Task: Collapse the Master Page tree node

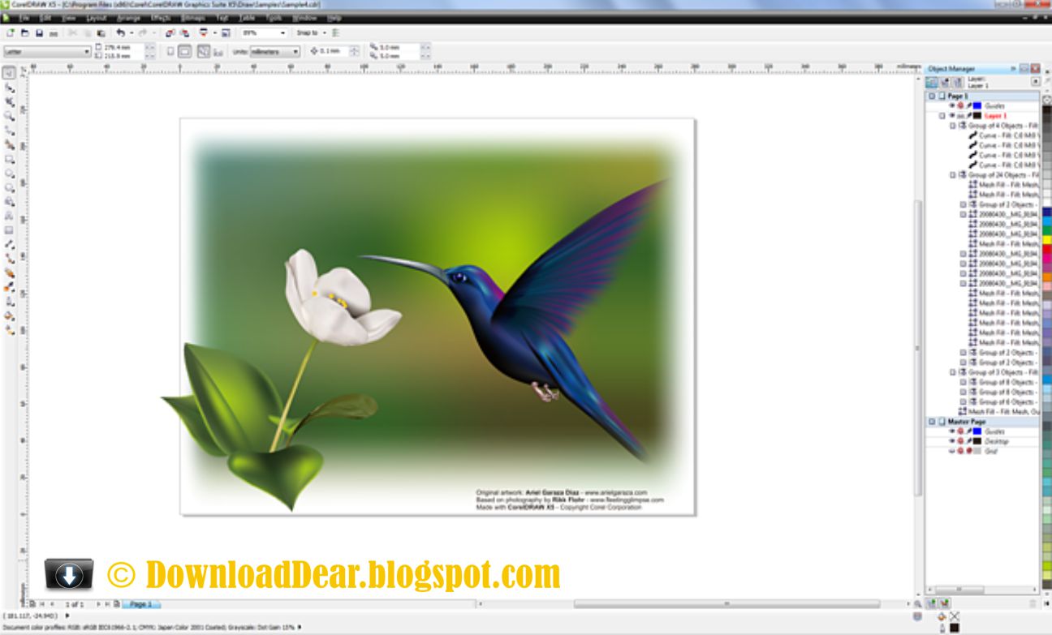Action: pyautogui.click(x=933, y=422)
